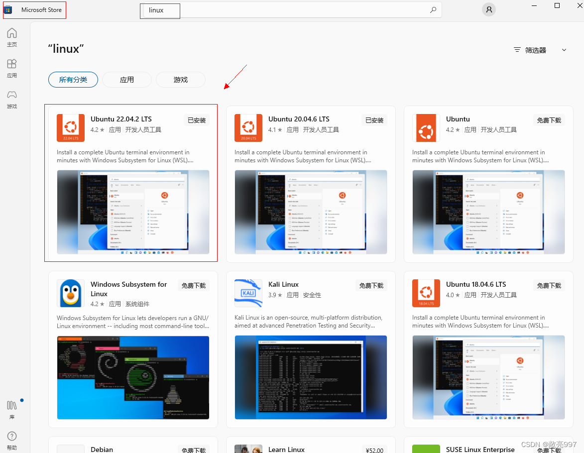This screenshot has width=584, height=453.
Task: Click the Ubuntu 18.04.6 LTS app icon
Action: 426,293
